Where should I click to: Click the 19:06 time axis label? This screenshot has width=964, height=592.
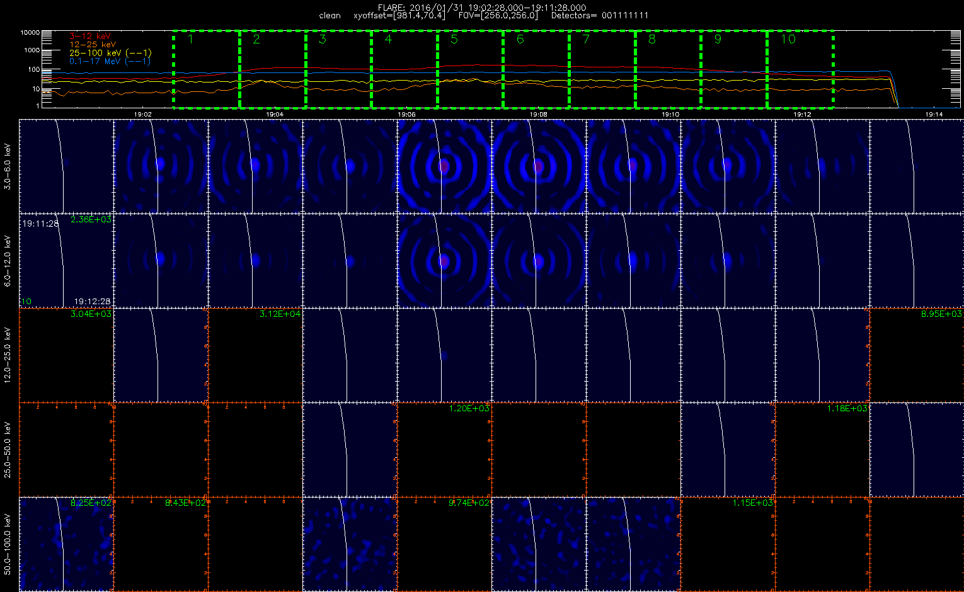point(406,115)
